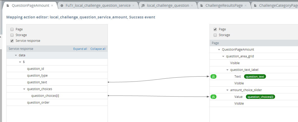
Task: Click the gear icon on the FuTr service tab
Action: click(61, 5)
